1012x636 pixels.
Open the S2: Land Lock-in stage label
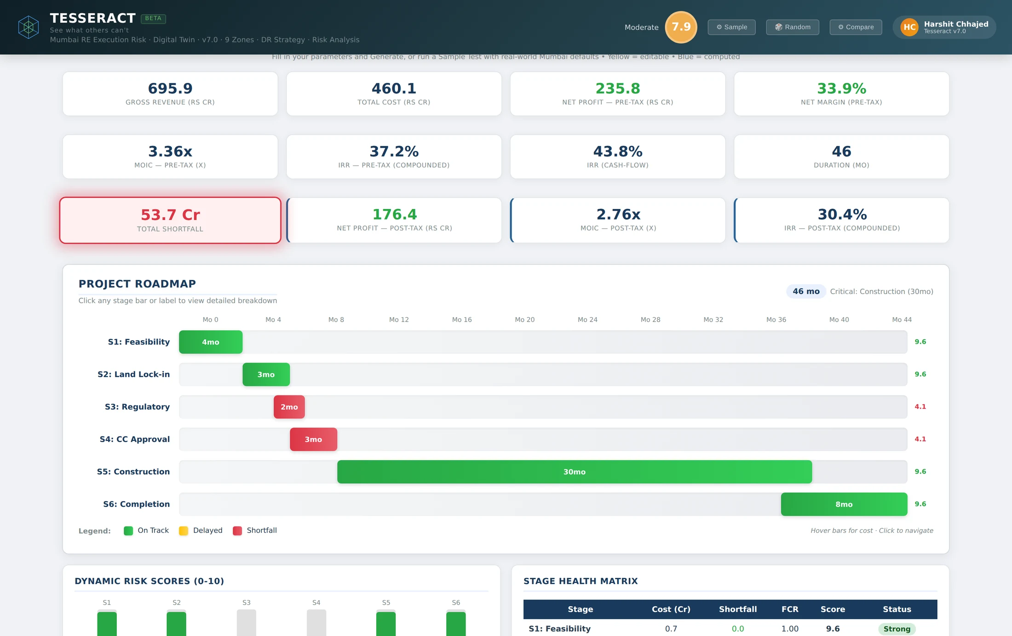tap(133, 374)
